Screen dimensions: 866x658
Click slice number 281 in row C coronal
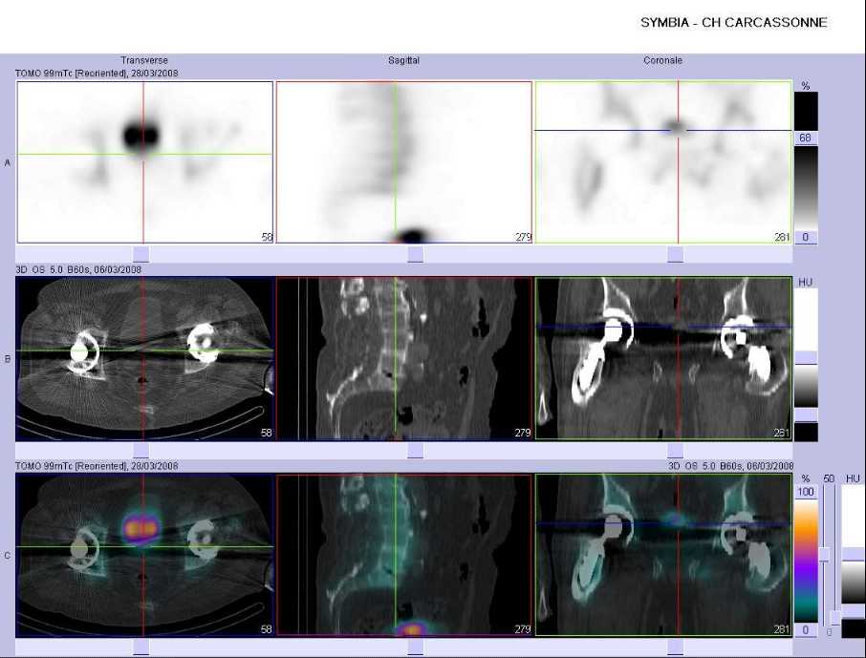[x=782, y=629]
